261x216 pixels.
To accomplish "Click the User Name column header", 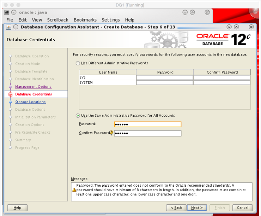I will pyautogui.click(x=108, y=72).
